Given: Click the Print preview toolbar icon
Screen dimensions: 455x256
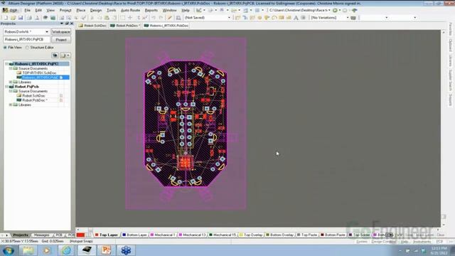Looking at the screenshot, I should pos(37,18).
